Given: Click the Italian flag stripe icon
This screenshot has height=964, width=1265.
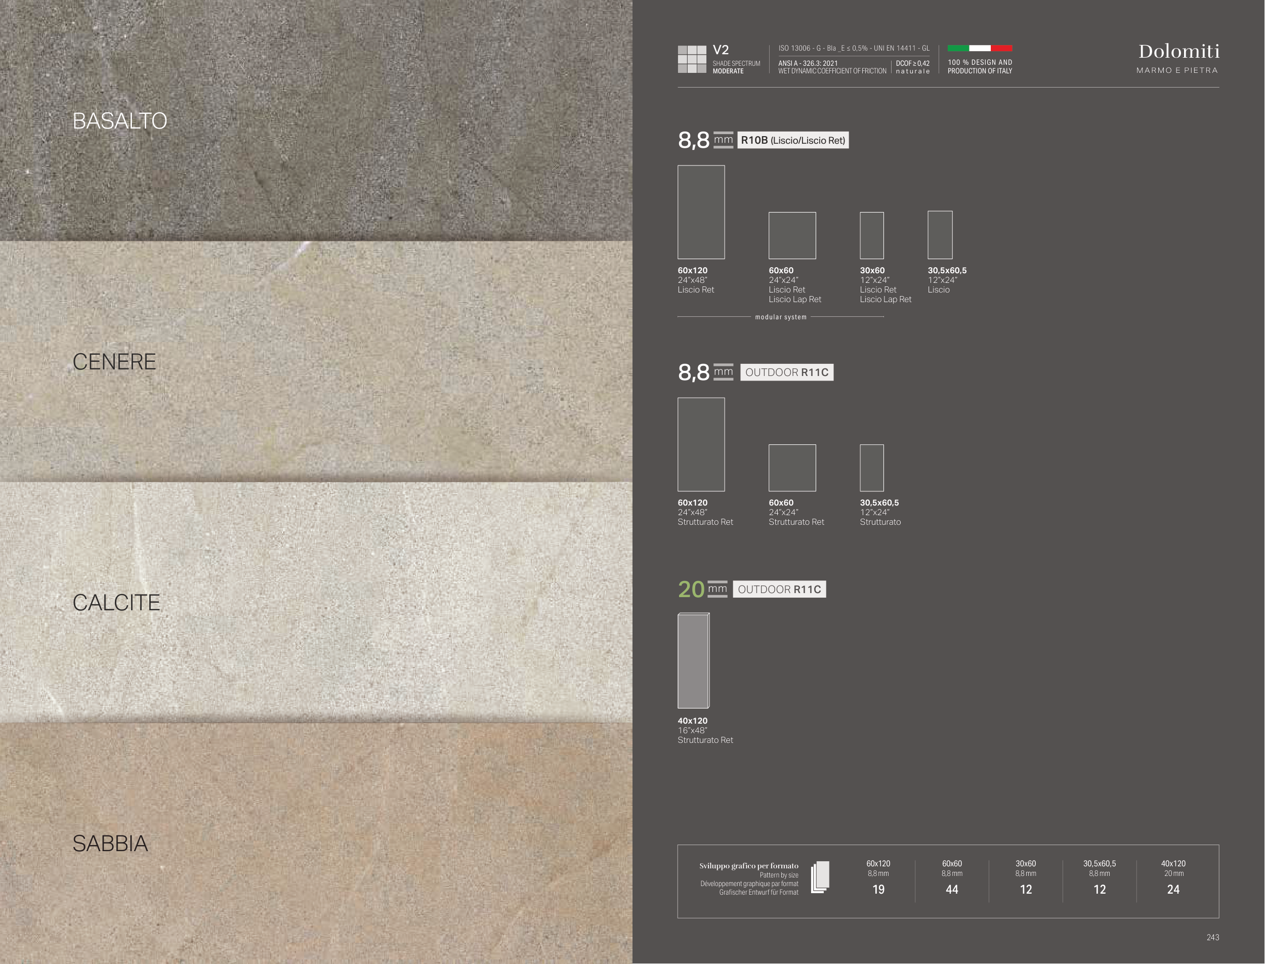Looking at the screenshot, I should pos(979,48).
